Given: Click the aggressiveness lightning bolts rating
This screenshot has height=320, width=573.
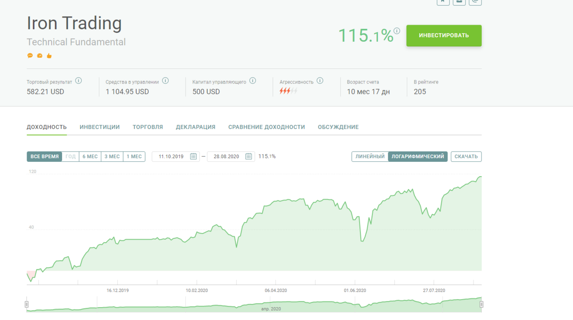Looking at the screenshot, I should pos(288,91).
